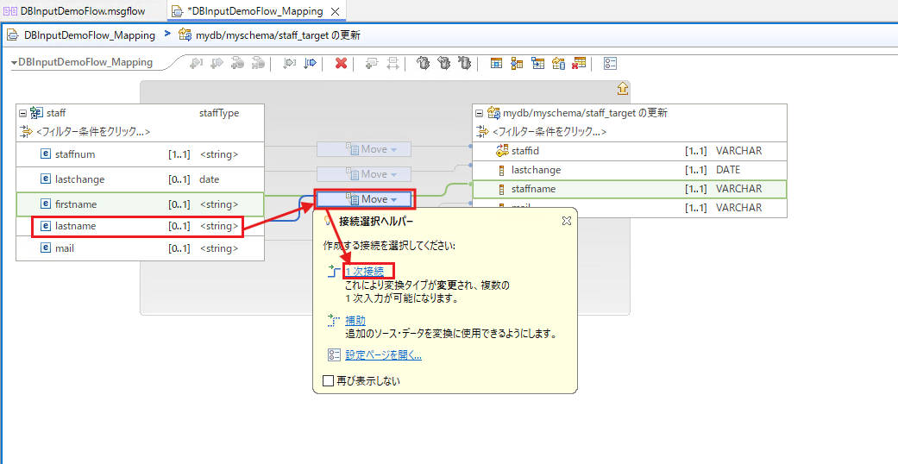Select the lastchange target column
The image size is (898, 464).
[630, 170]
